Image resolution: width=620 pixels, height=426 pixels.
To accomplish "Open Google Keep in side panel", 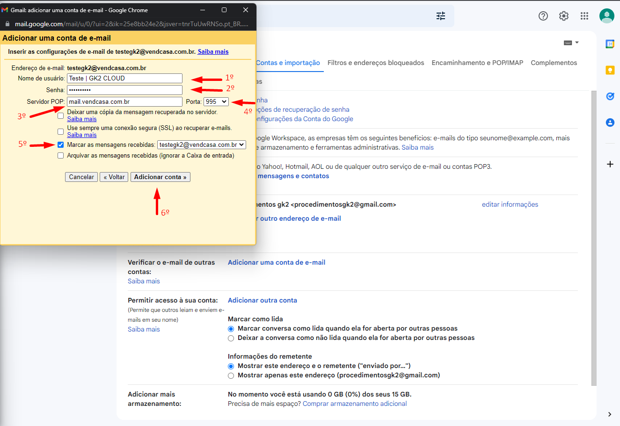I will click(x=610, y=70).
